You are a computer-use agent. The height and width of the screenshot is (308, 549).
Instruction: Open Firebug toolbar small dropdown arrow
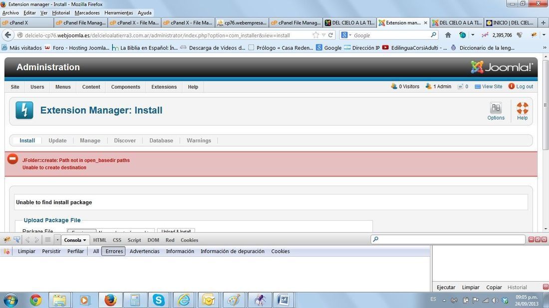(x=57, y=240)
